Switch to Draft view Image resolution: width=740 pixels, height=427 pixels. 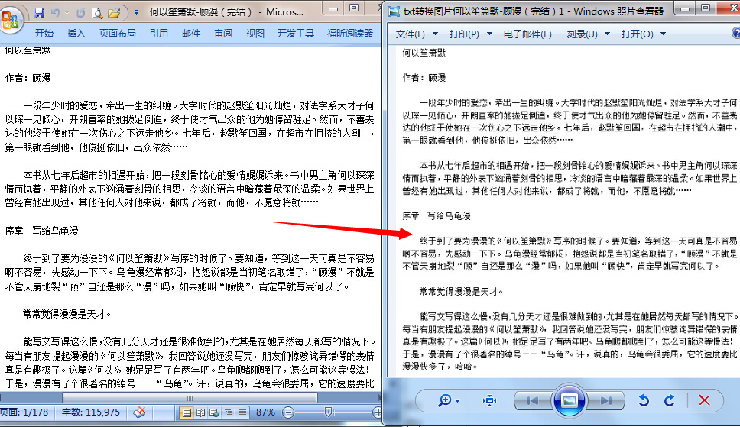(242, 412)
